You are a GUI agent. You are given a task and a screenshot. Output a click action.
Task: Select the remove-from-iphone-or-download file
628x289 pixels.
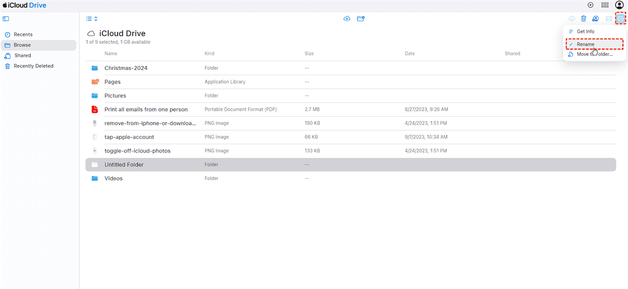(x=150, y=123)
